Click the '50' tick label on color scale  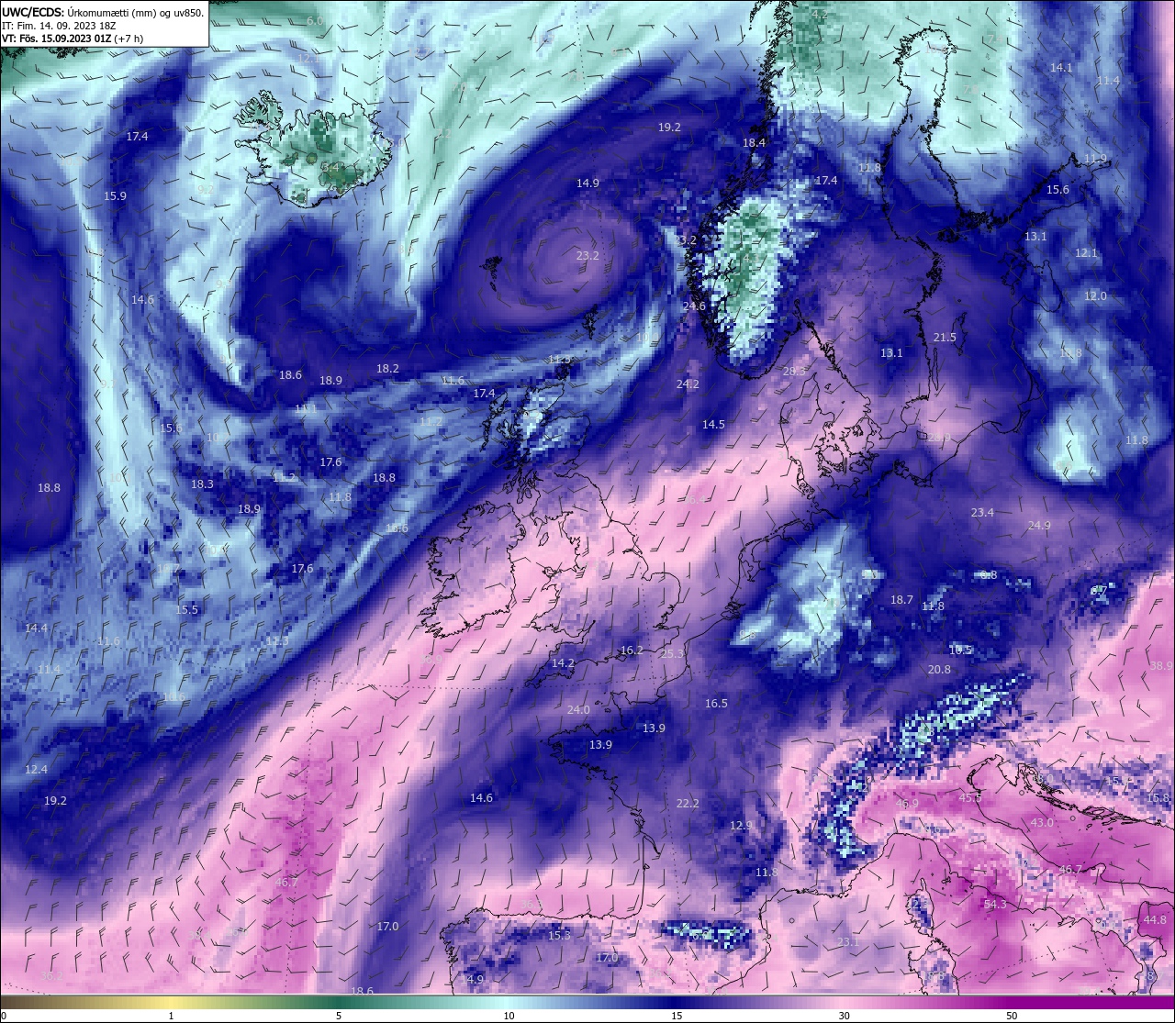click(x=1012, y=1016)
